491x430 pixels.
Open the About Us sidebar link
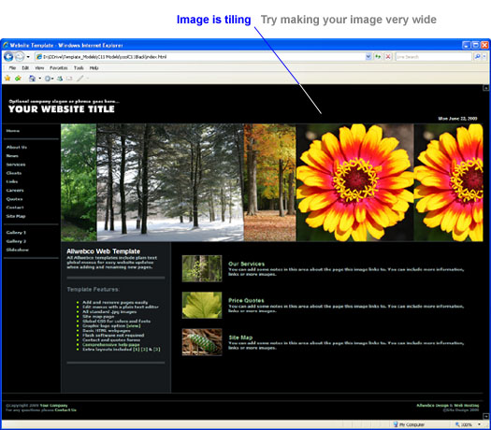[x=17, y=147]
